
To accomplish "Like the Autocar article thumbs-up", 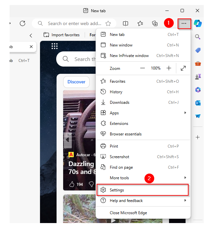I will click(72, 184).
